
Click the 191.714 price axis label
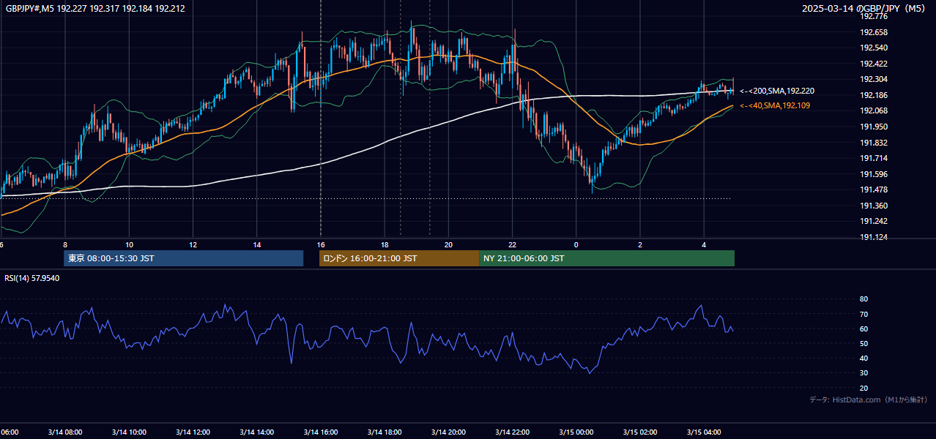873,158
